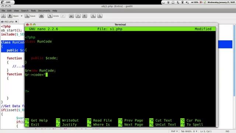Click the Copy icon in gedit toolbar
This screenshot has width=236, height=133.
(78, 16)
